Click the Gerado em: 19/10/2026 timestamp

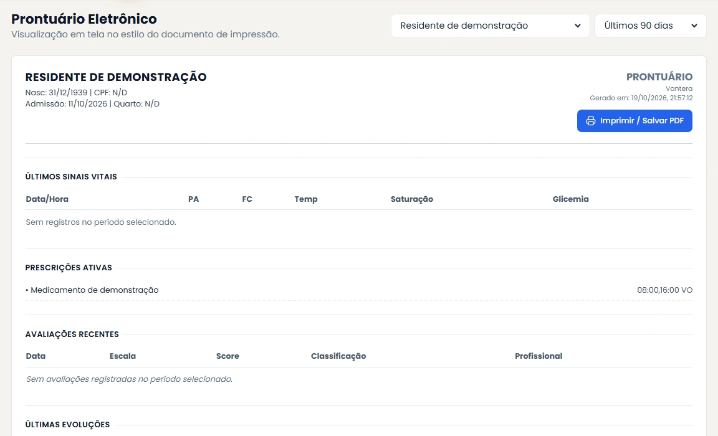(641, 98)
